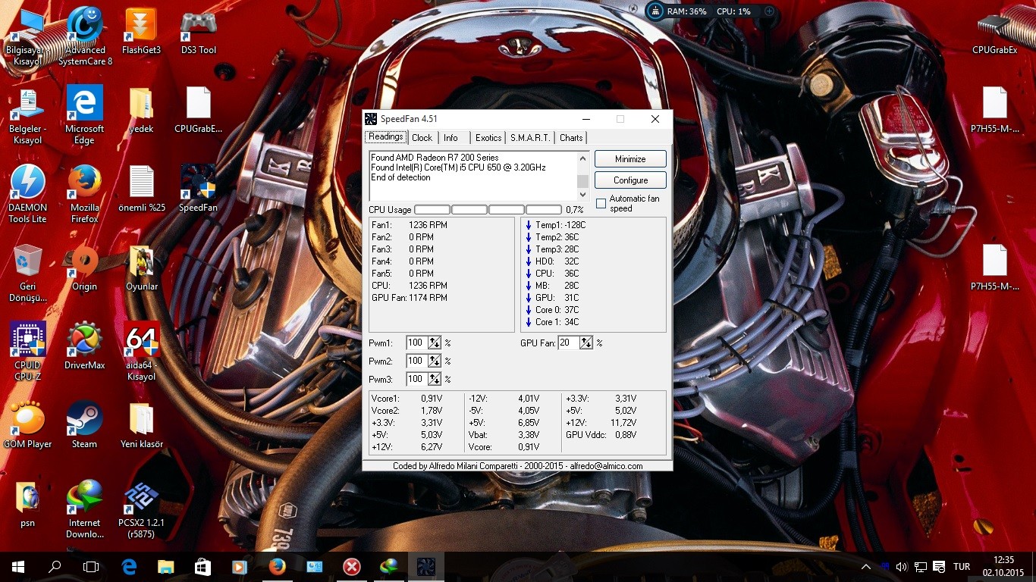Screen dimensions: 1036x582
Task: Select the GOM Player desktop icon
Action: (x=28, y=426)
